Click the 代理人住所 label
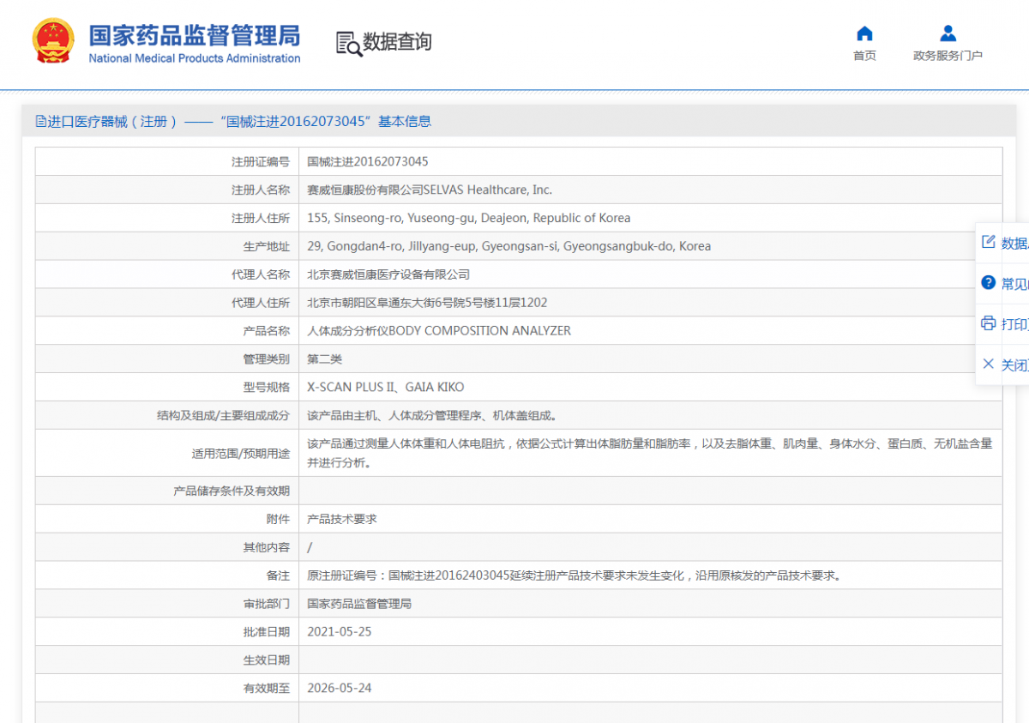 point(261,303)
